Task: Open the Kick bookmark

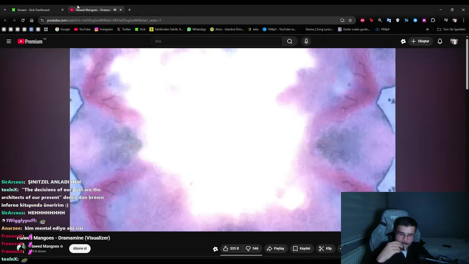Action: pyautogui.click(x=140, y=29)
